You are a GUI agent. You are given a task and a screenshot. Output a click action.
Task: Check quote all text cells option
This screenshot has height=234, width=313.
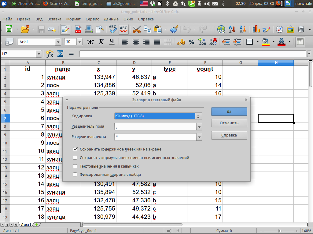coord(75,166)
